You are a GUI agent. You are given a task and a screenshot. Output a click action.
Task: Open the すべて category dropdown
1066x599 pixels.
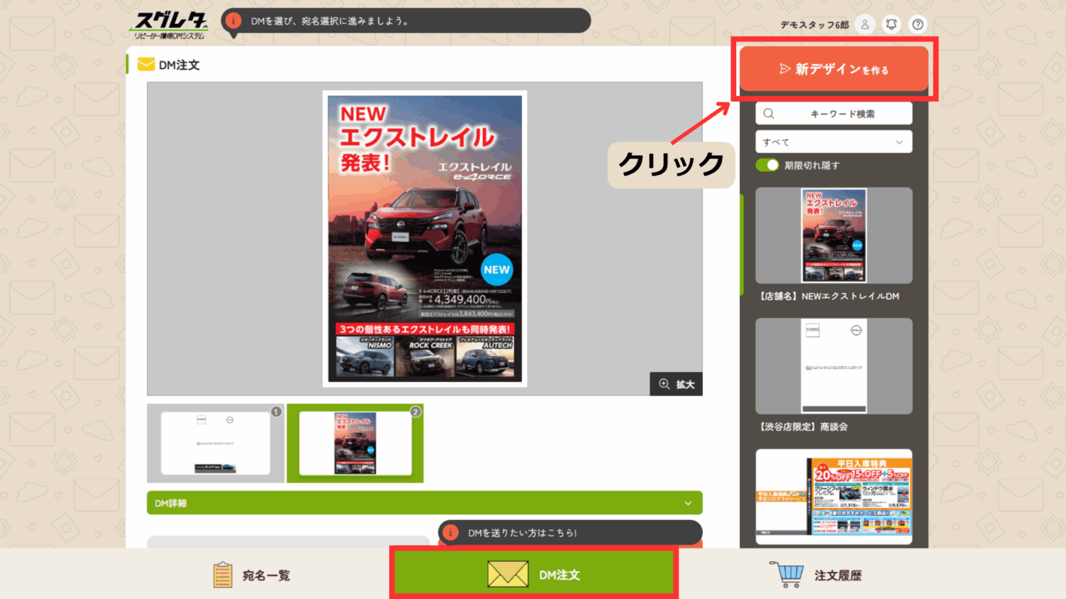(833, 142)
